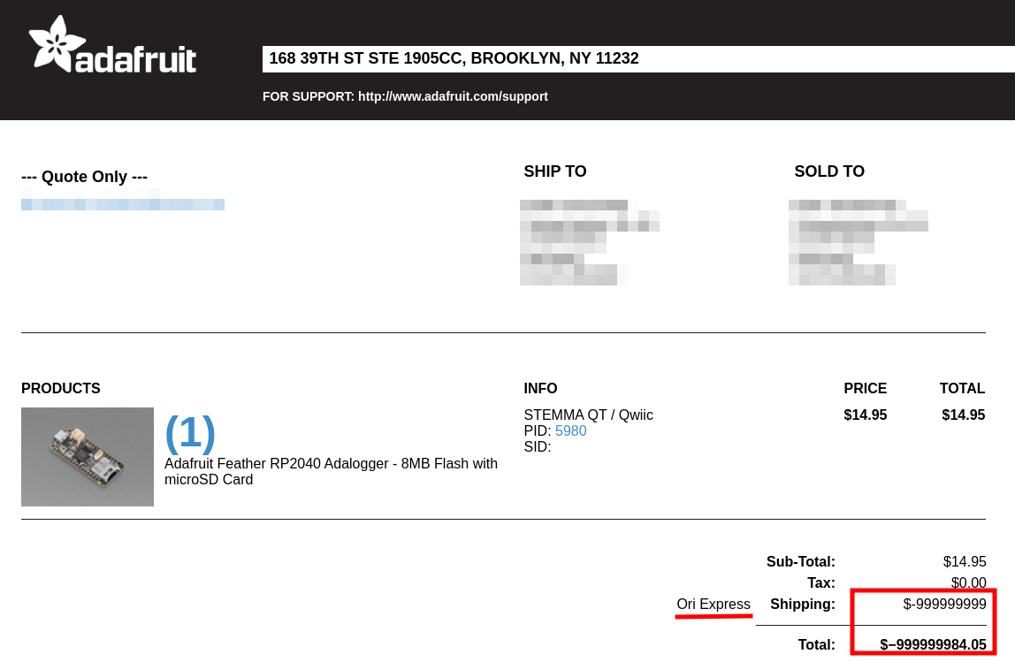Click the SOLD TO section header
The height and width of the screenshot is (662, 1015).
tap(828, 171)
